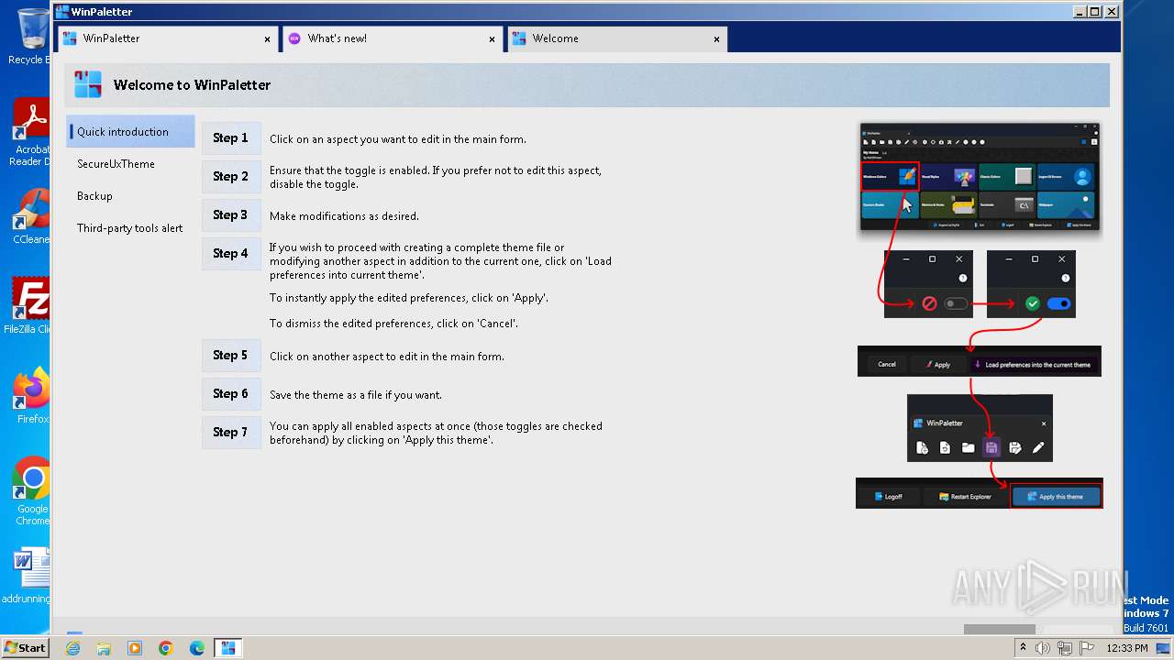The image size is (1174, 660).
Task: Close the WinPaletter tab
Action: [x=268, y=39]
